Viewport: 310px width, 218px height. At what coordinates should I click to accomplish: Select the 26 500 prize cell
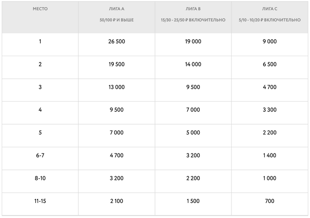pos(117,42)
